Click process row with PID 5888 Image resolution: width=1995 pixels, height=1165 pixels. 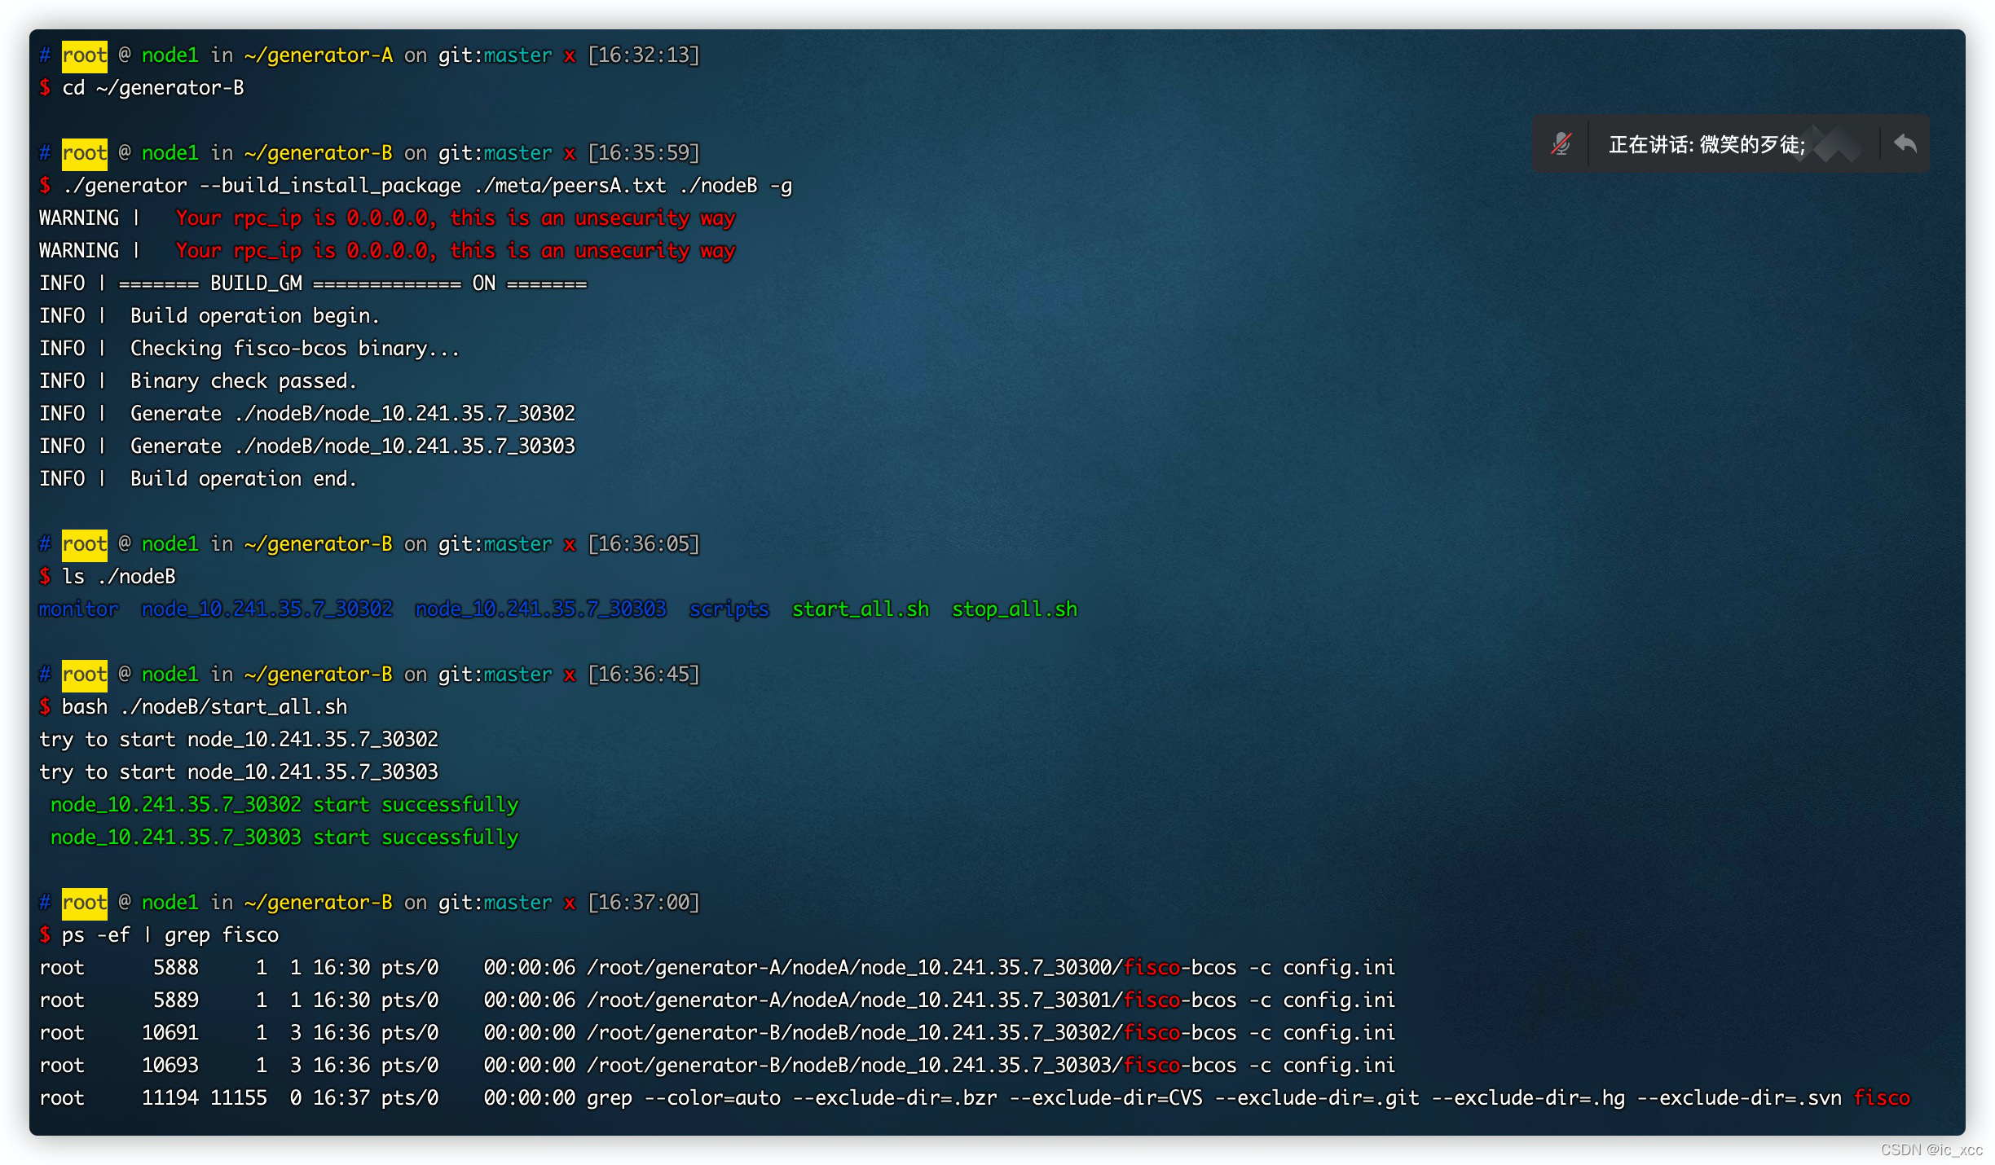(x=717, y=968)
